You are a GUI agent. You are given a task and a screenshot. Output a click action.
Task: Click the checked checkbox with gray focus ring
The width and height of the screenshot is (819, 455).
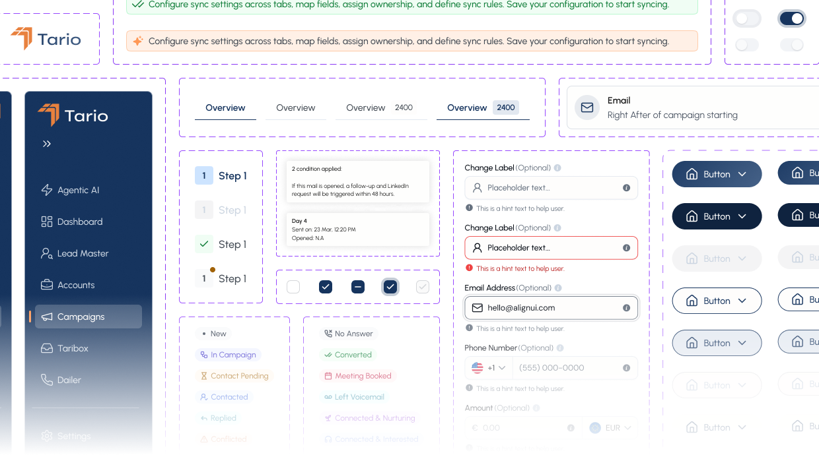tap(390, 287)
